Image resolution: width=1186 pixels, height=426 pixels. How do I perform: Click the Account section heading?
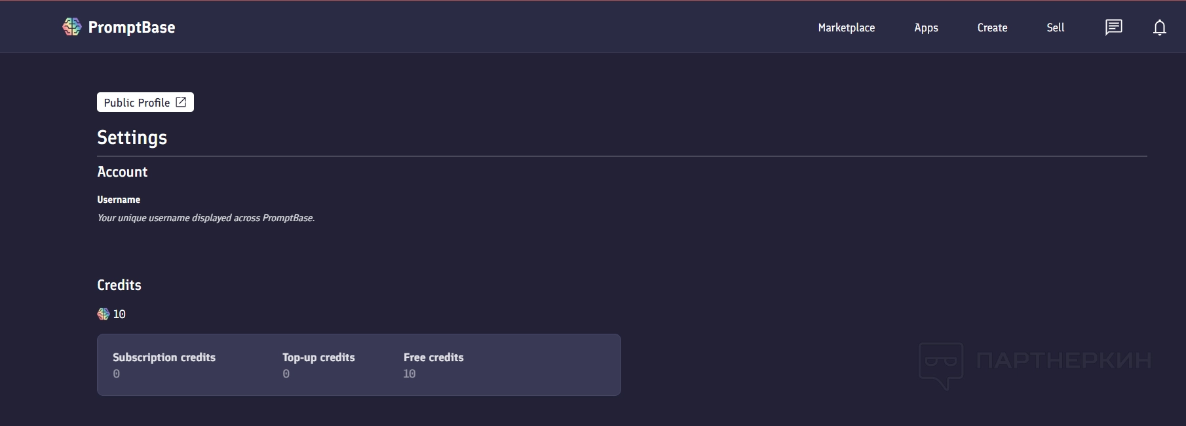[122, 172]
